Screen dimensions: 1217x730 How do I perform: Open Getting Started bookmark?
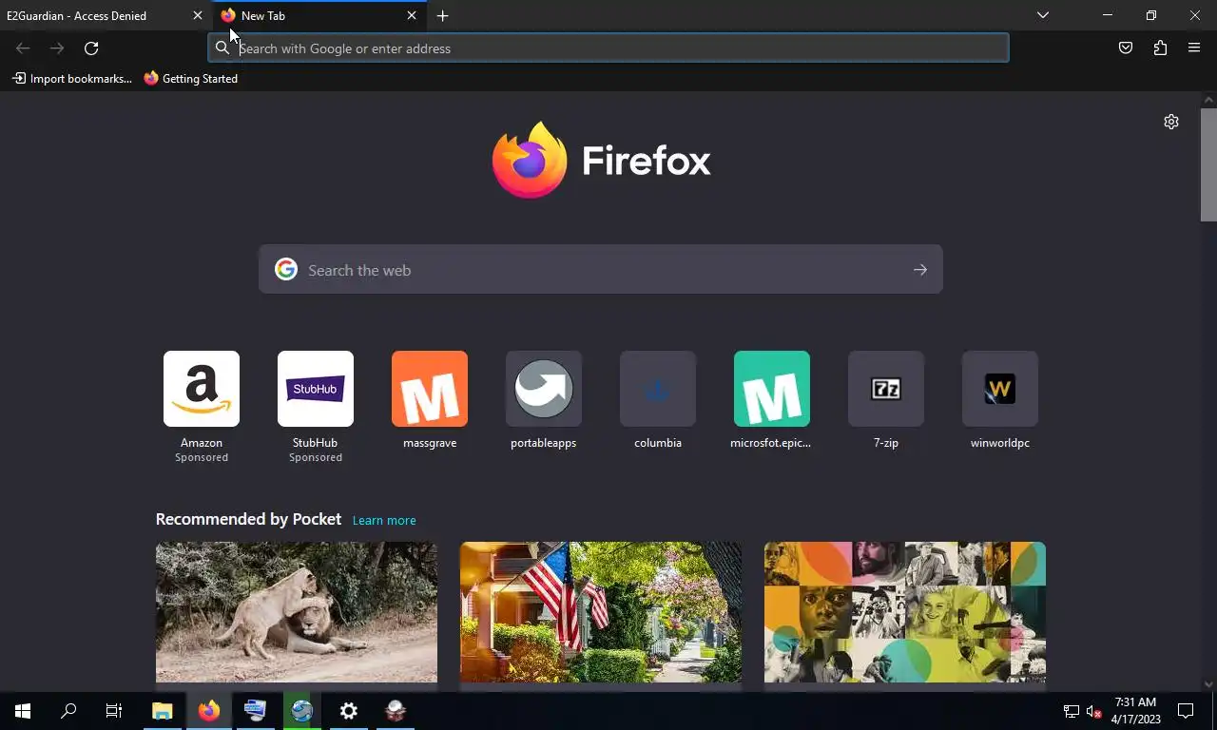(191, 79)
